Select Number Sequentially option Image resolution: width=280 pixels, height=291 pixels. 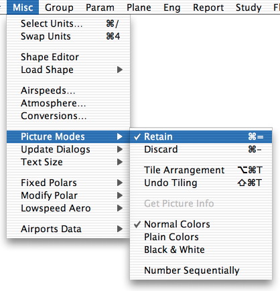(201, 270)
